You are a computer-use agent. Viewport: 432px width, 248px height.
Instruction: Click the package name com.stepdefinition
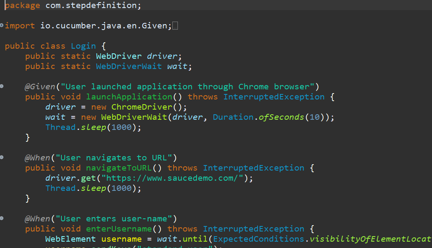click(91, 5)
